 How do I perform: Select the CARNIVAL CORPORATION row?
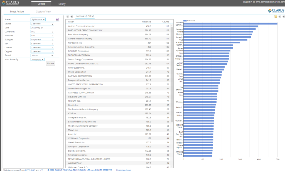[118, 76]
